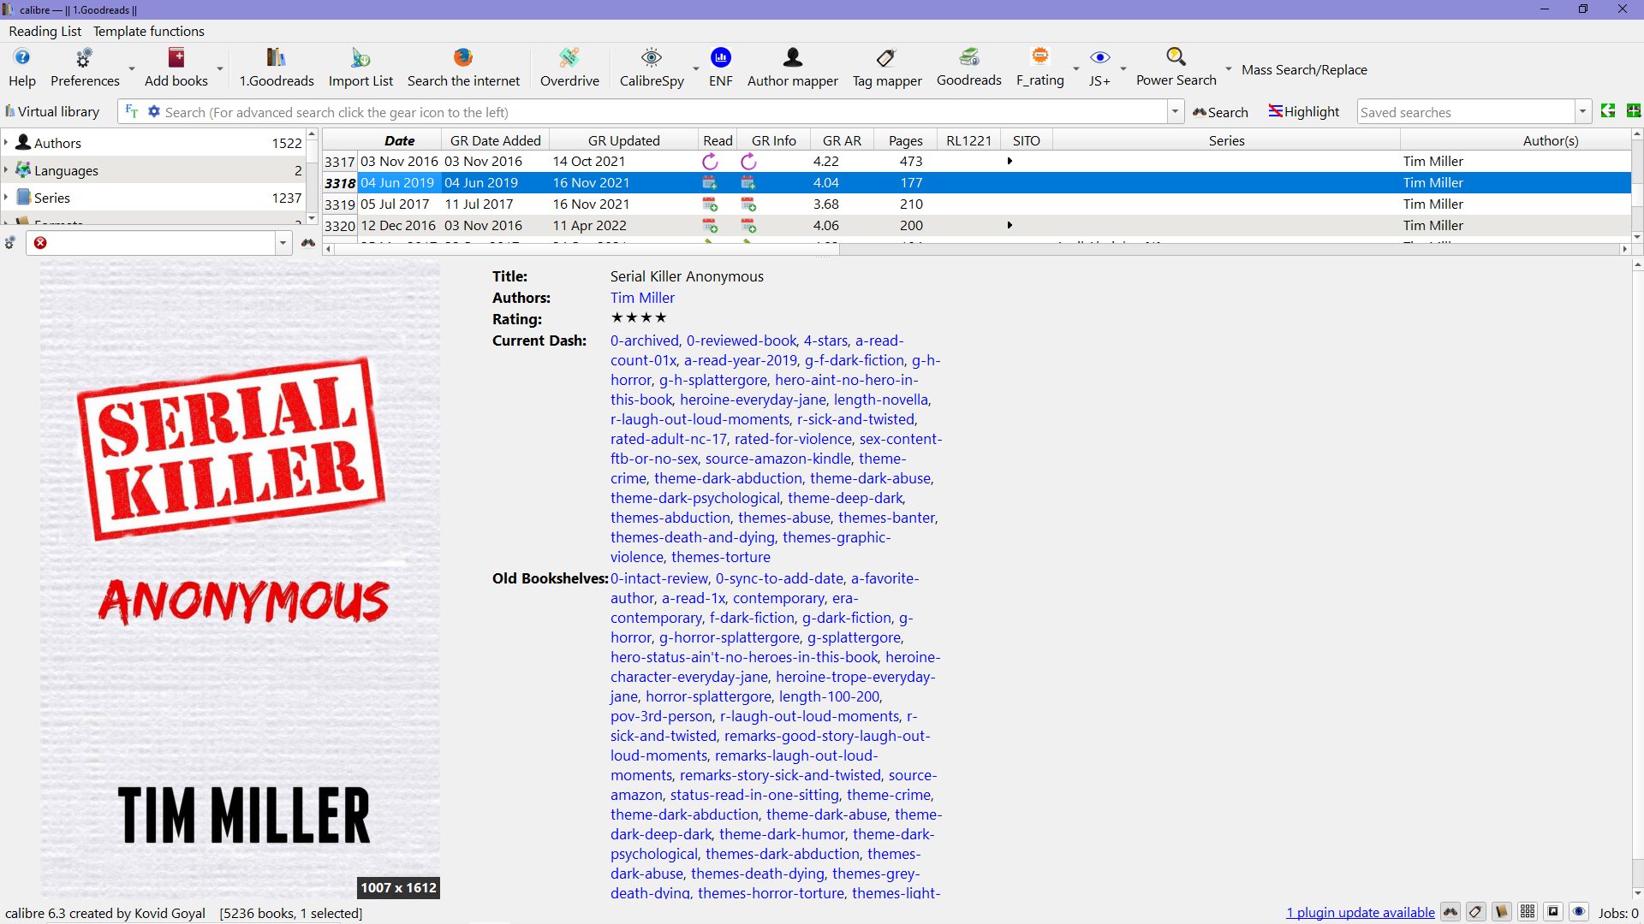Toggle tag browser panel in status bar
Viewport: 1644px width, 924px height.
coord(1475,912)
